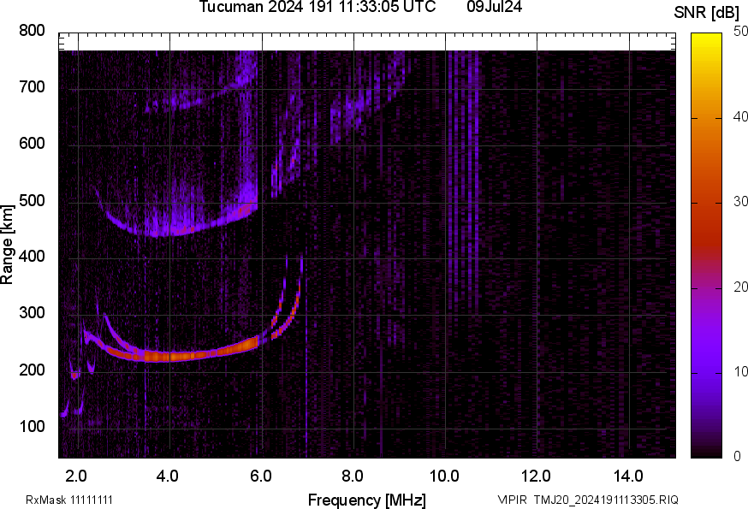Screen dimensions: 748x509
Task: Click the colorbar tick value '50'
Action: click(x=740, y=32)
